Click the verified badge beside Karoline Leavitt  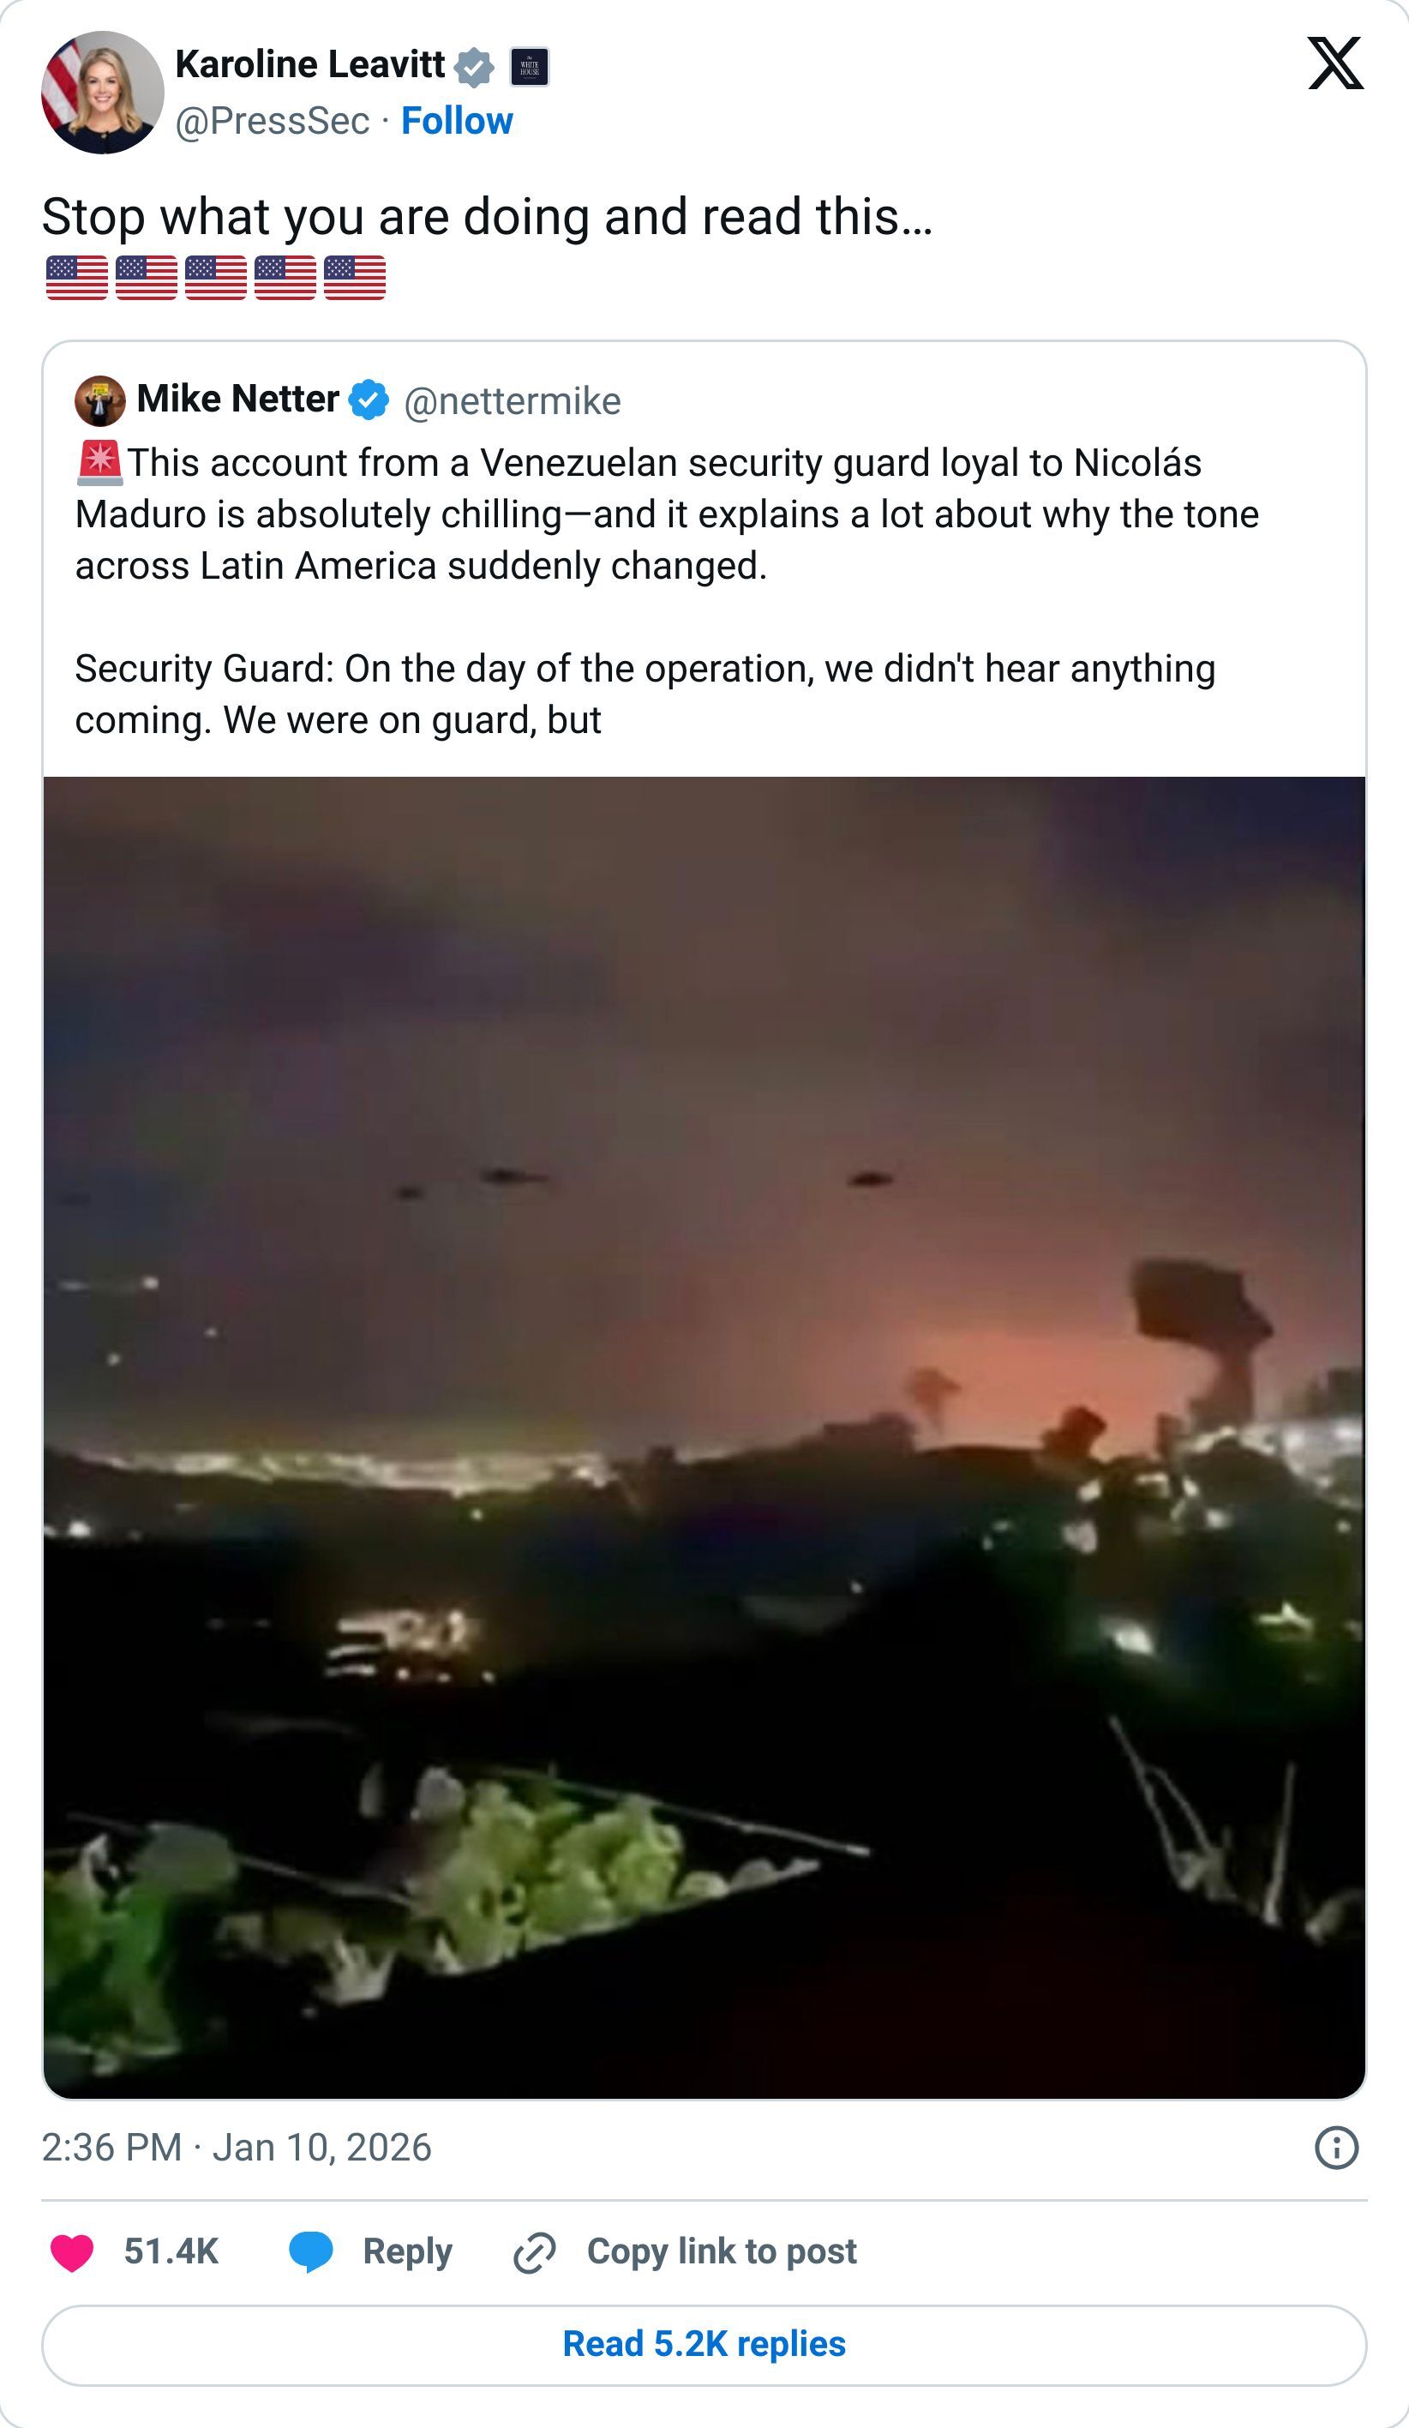tap(474, 68)
